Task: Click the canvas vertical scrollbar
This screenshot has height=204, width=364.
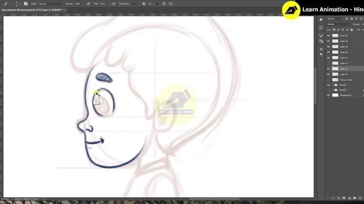Action: (315, 86)
